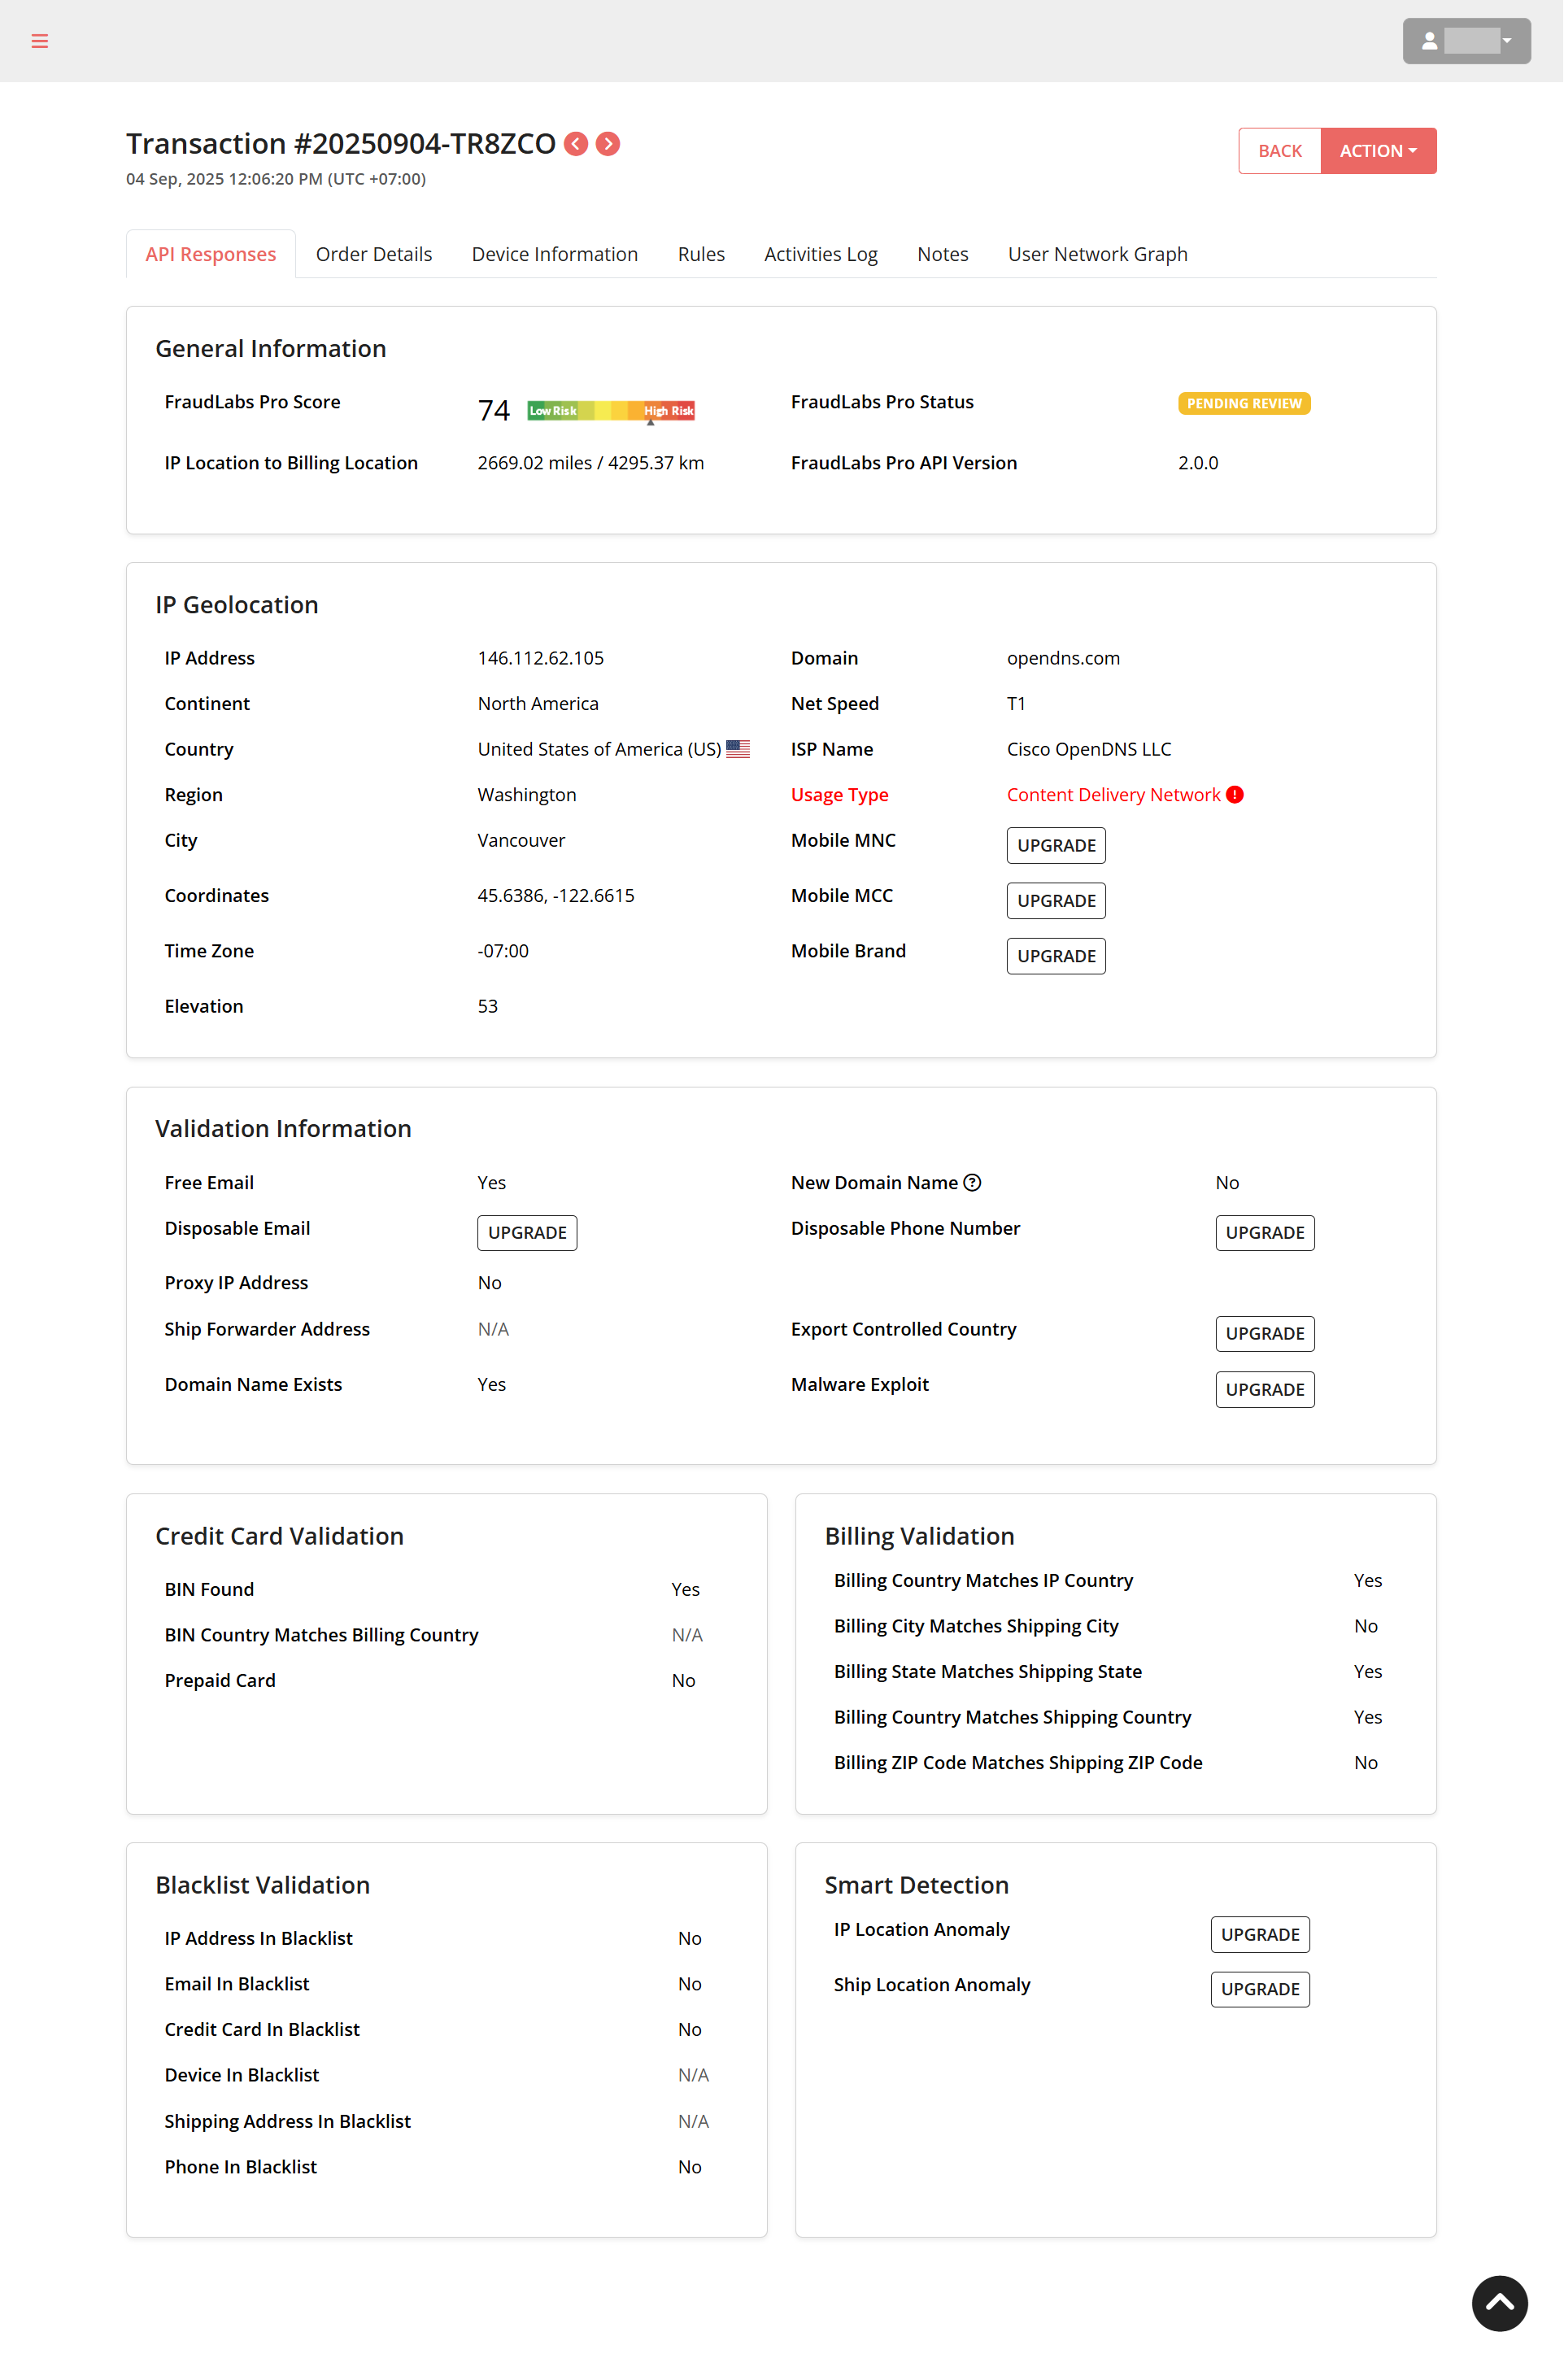Click Prepaid Card No value
The width and height of the screenshot is (1564, 2380).
pyautogui.click(x=683, y=1681)
